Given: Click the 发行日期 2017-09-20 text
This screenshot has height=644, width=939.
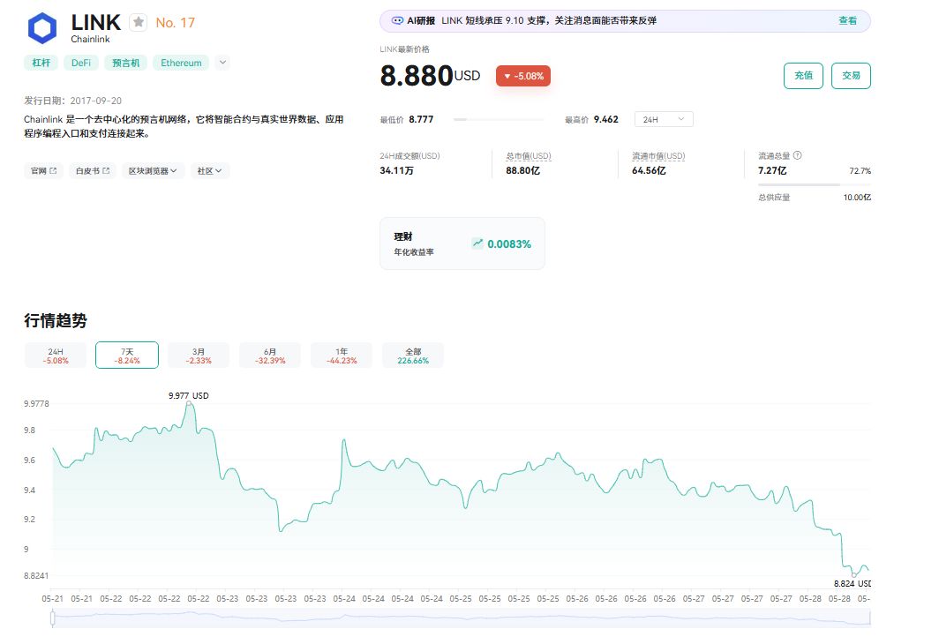Looking at the screenshot, I should coord(73,101).
